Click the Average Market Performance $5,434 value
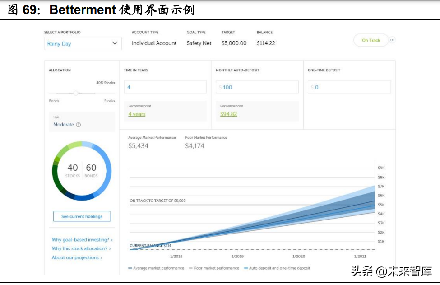 (x=139, y=146)
